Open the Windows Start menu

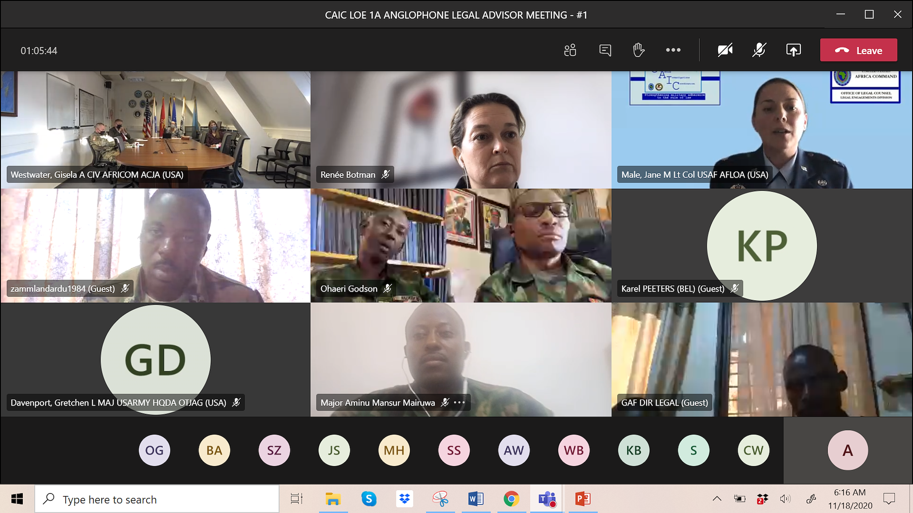(17, 499)
